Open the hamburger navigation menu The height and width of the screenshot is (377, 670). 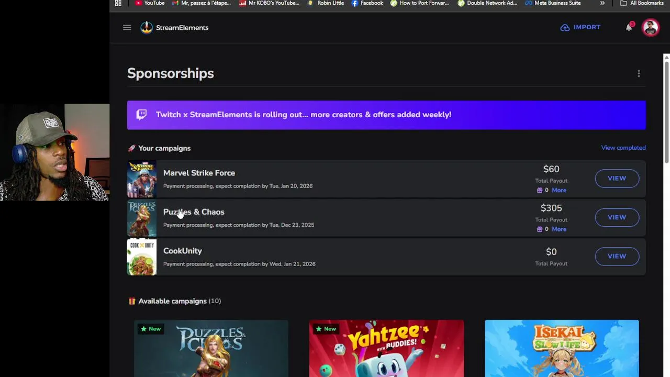[x=127, y=27]
